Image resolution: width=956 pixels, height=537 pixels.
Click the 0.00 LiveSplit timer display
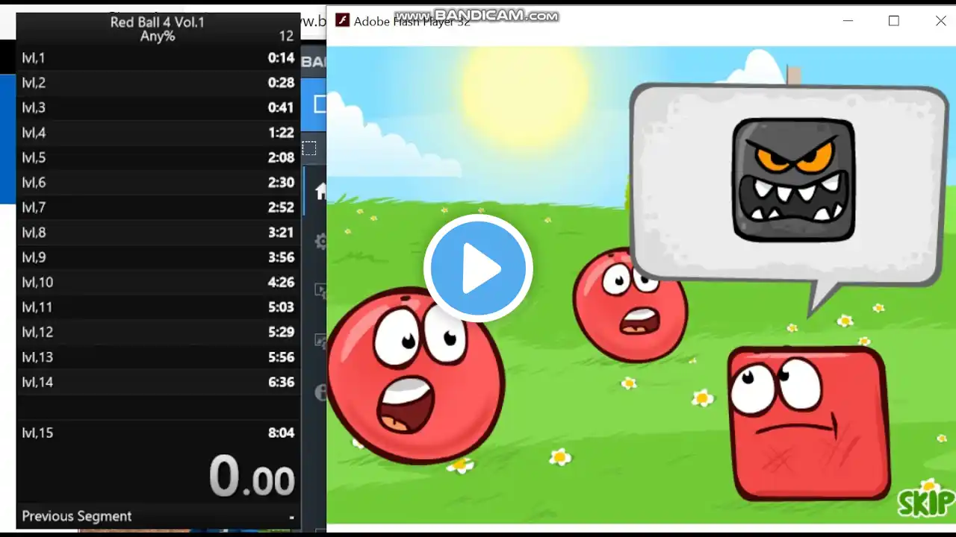[x=252, y=477]
